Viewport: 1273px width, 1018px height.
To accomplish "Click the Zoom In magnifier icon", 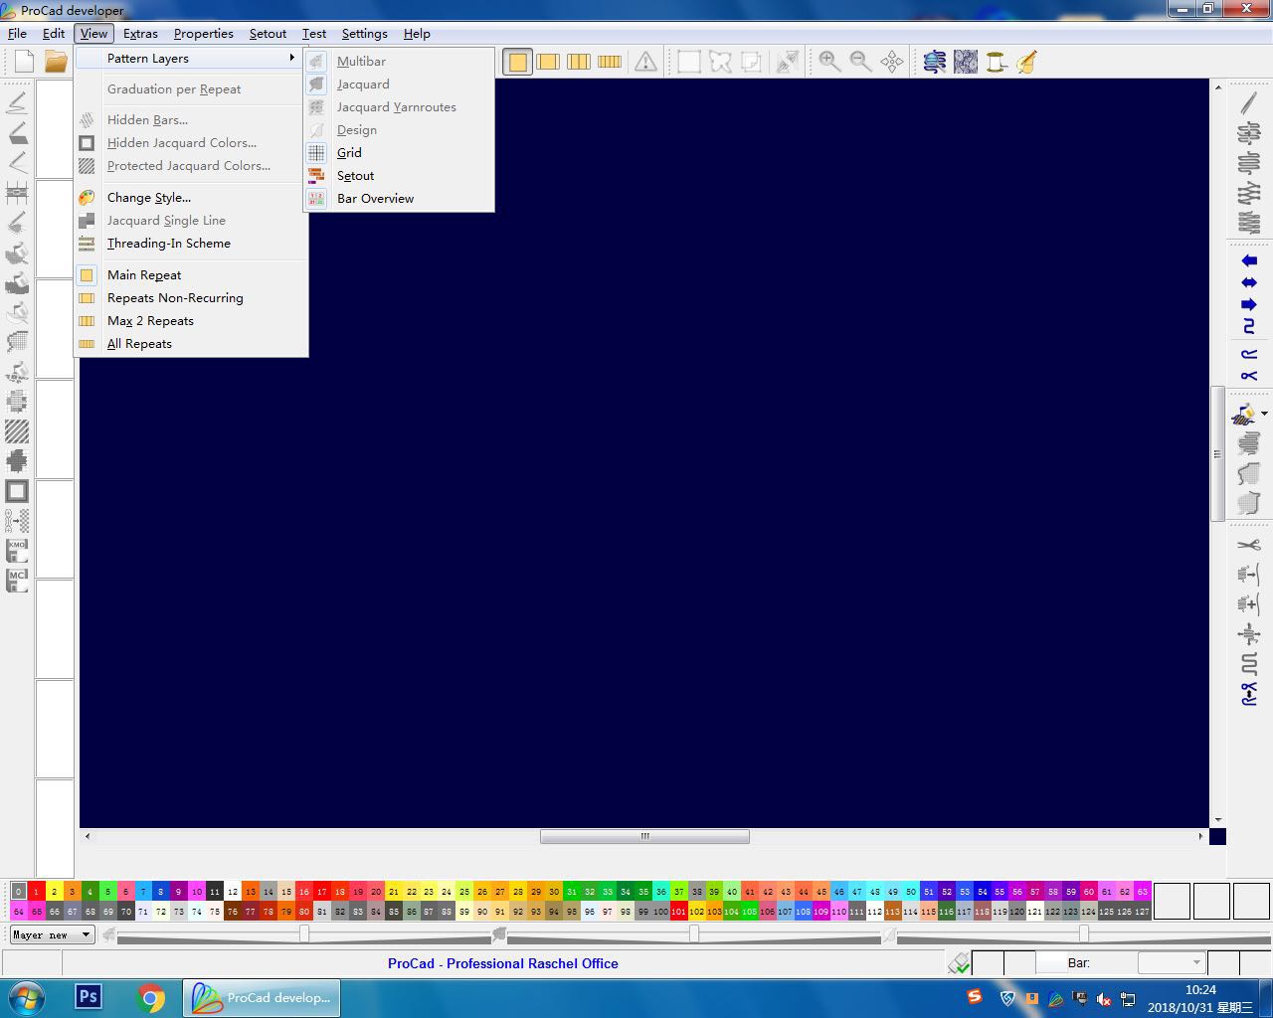I will coord(829,62).
